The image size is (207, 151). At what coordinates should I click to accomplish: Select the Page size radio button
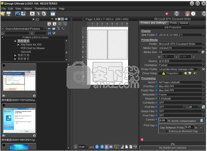[84, 19]
